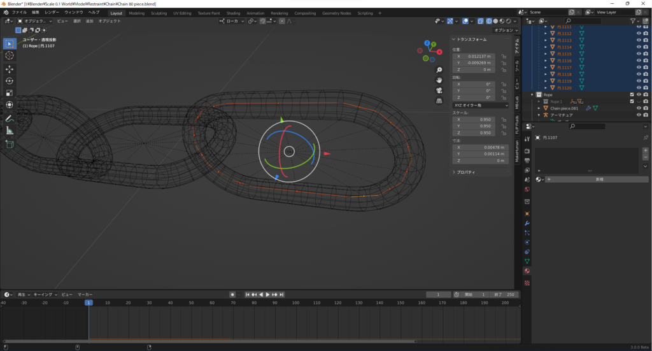The height and width of the screenshot is (351, 652).
Task: Toggle the lock for X location
Action: coord(504,56)
